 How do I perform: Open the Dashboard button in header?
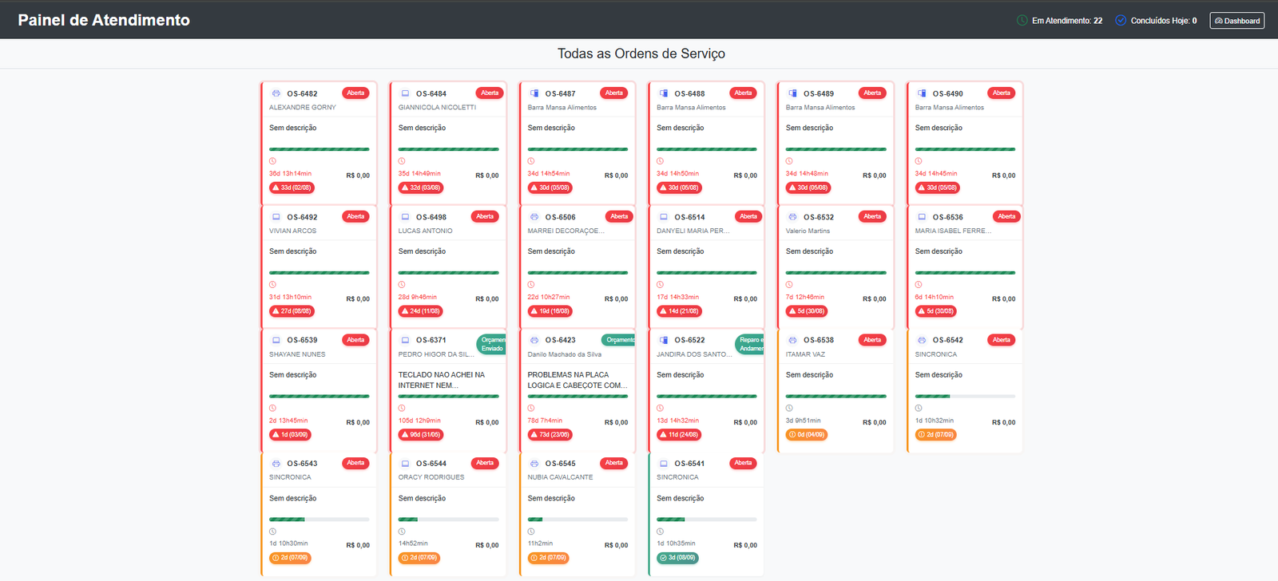(1236, 21)
